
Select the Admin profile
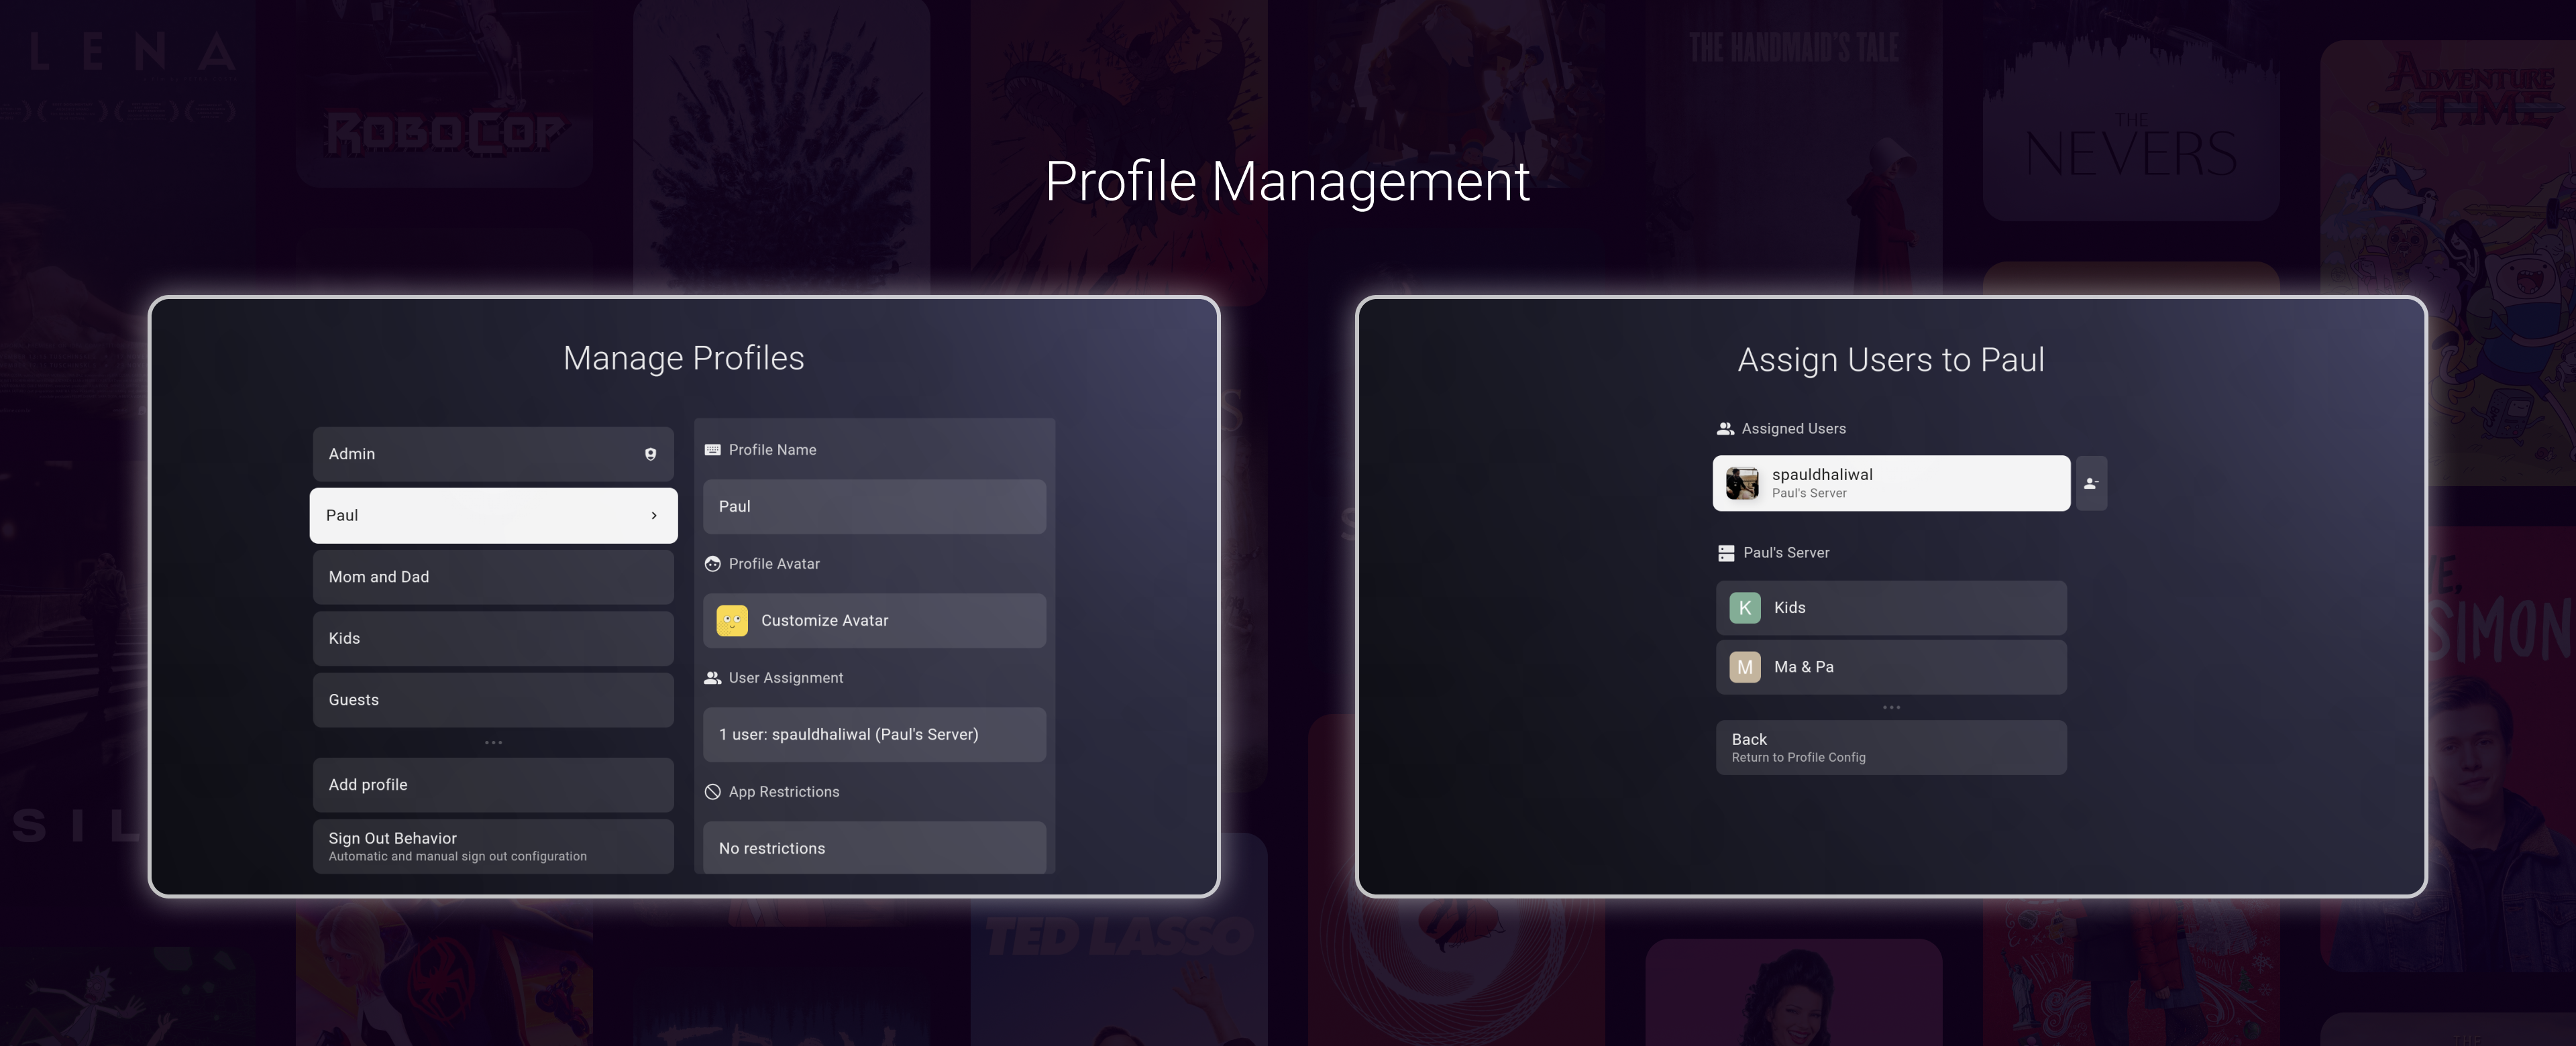493,454
